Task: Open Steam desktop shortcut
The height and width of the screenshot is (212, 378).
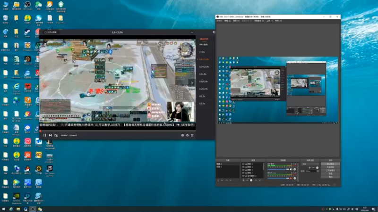Action: pos(27,33)
